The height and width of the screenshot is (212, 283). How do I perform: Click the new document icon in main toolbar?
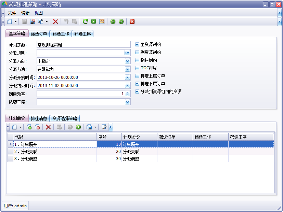10,22
